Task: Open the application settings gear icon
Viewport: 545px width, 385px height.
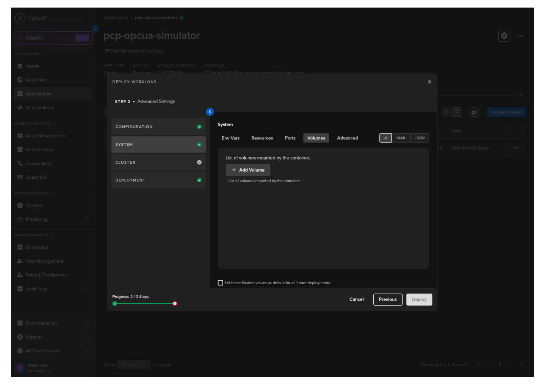Action: 504,36
